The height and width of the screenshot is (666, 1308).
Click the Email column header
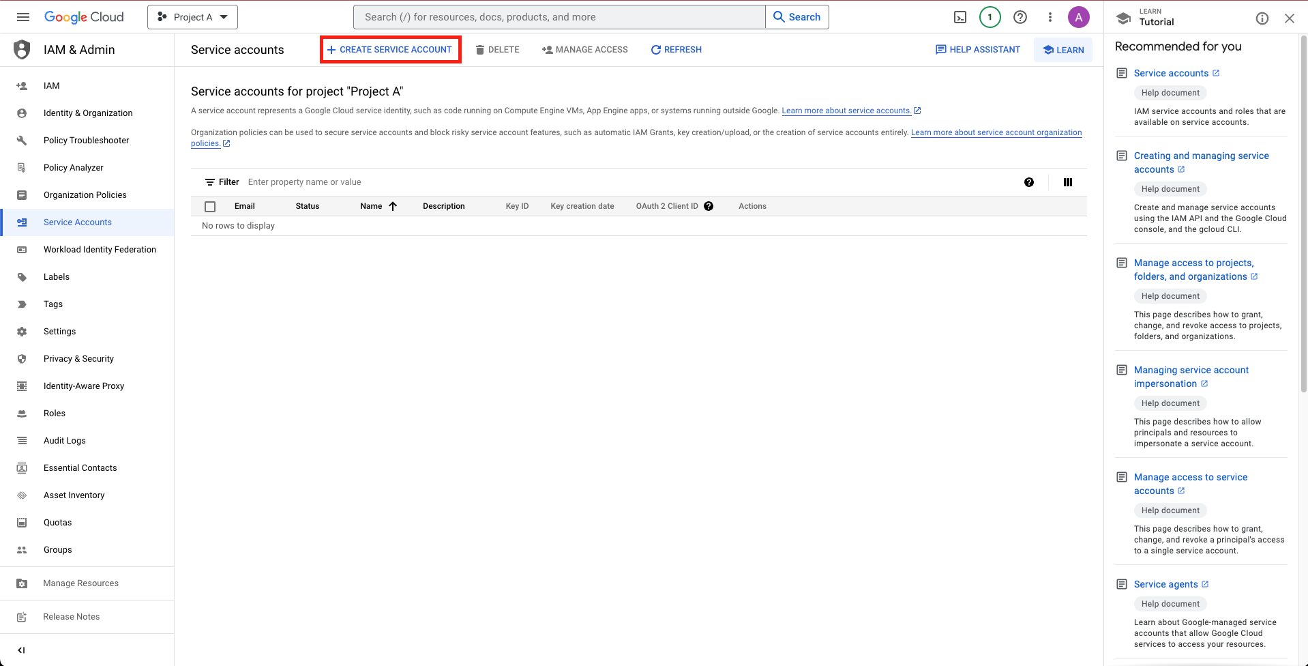[245, 206]
